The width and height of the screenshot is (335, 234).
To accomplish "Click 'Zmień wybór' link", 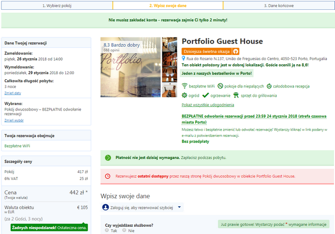I will pos(14,120).
